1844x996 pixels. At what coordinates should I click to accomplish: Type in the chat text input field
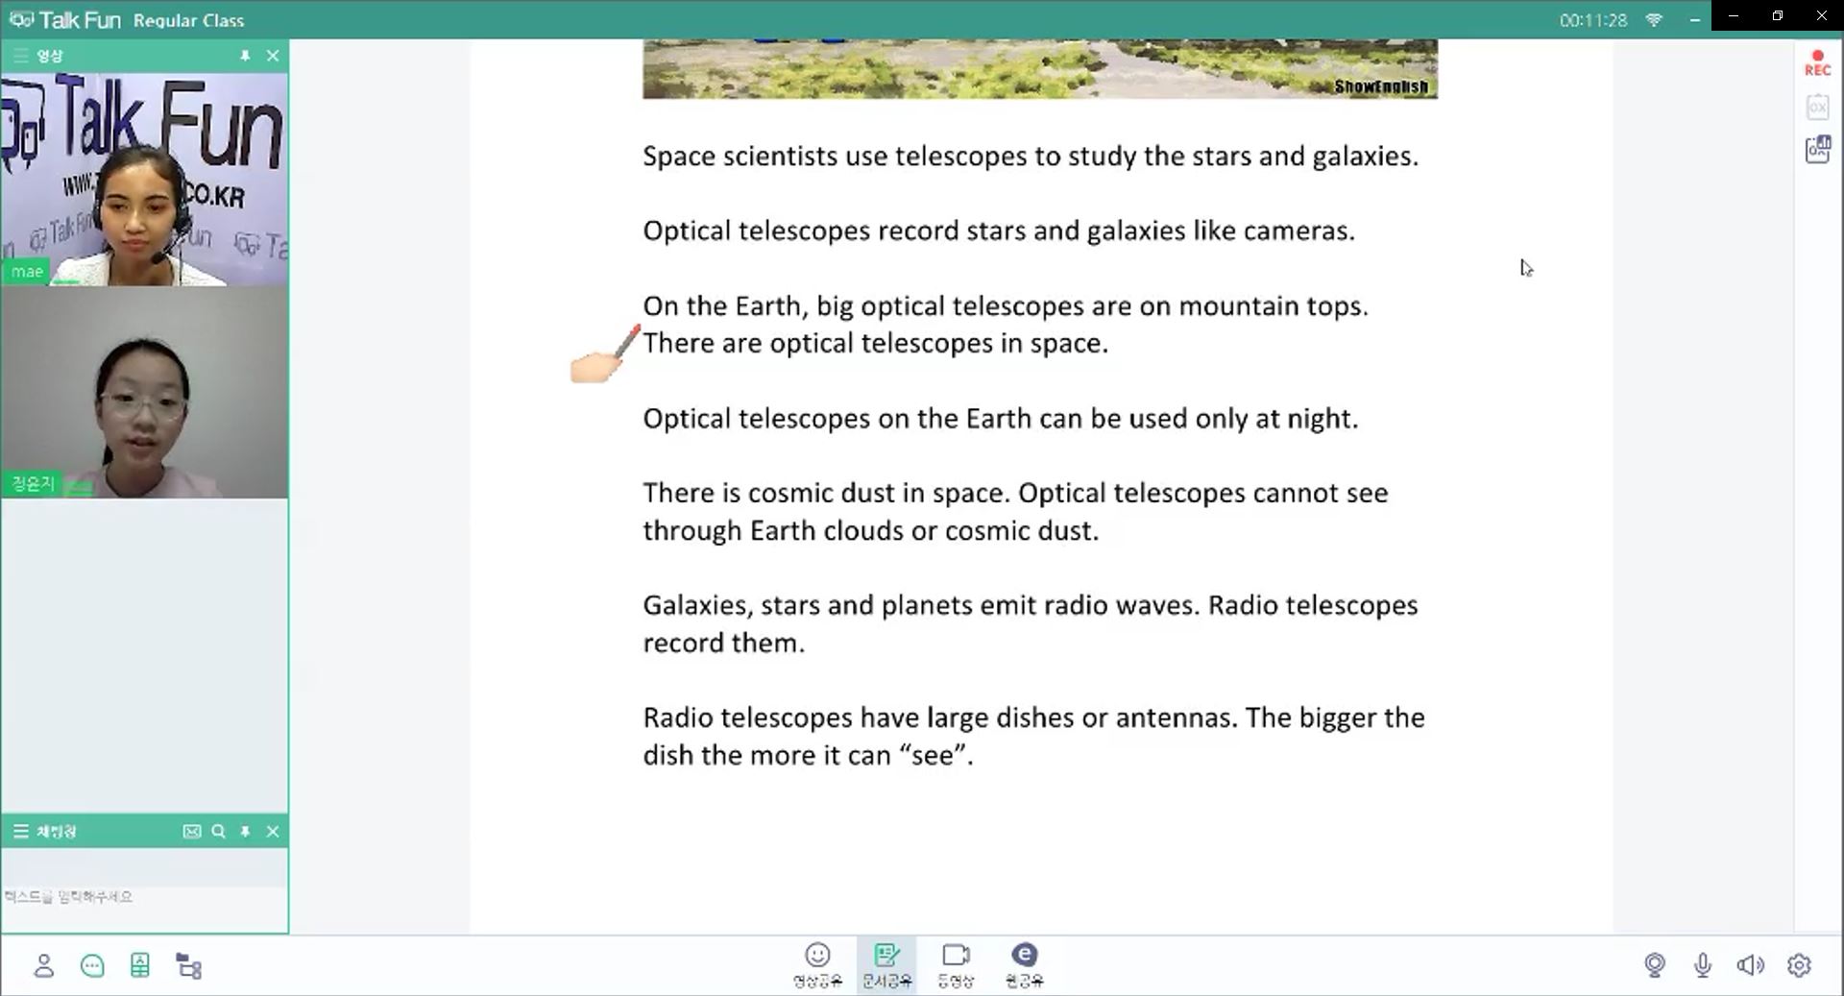pyautogui.click(x=144, y=896)
